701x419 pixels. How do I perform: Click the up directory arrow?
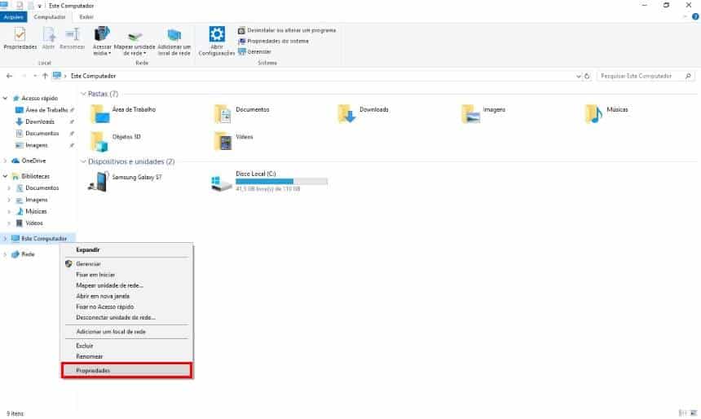point(45,76)
